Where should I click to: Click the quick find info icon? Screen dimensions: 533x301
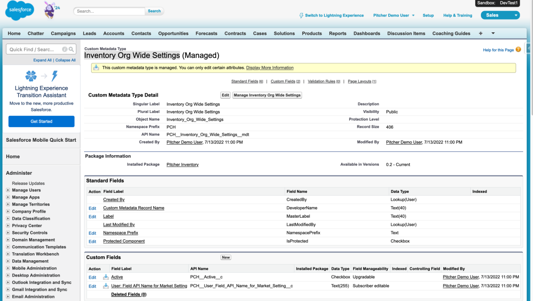point(65,50)
